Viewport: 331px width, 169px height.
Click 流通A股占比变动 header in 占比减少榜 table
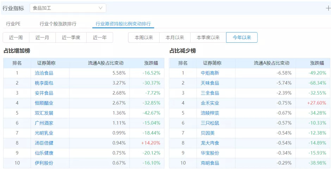pos(271,63)
